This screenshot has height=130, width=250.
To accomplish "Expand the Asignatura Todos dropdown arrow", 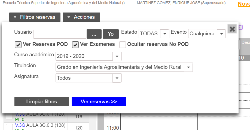I will tap(117, 78).
